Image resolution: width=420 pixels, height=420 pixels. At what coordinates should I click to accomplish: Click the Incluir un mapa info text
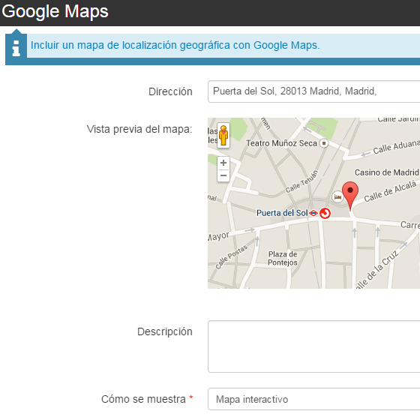[x=175, y=45]
